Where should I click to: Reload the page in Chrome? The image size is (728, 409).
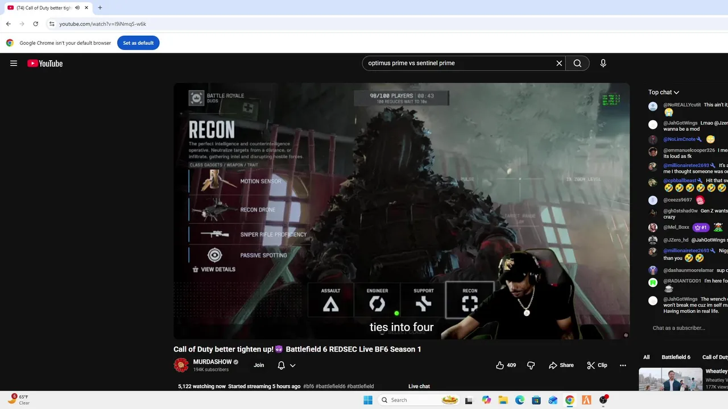pos(35,24)
